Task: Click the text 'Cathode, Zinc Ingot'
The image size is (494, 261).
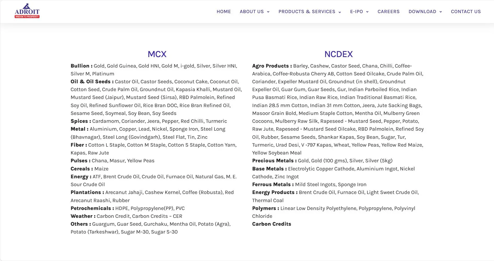Action: tap(275, 177)
